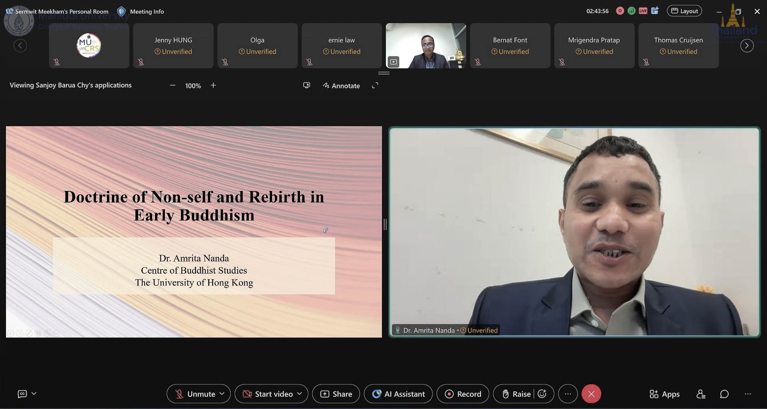
Task: Open the closed captions dropdown arrow
Action: tap(34, 394)
